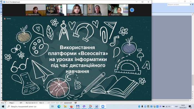The height and width of the screenshot is (109, 194).
Task: Open spelling check icon in Word status bar
Action: [x=75, y=103]
